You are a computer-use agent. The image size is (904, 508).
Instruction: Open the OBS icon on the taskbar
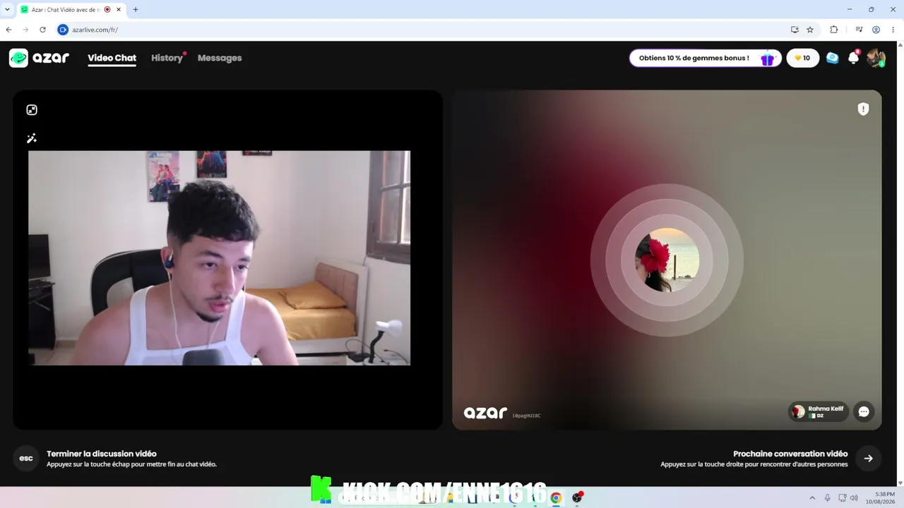click(578, 497)
